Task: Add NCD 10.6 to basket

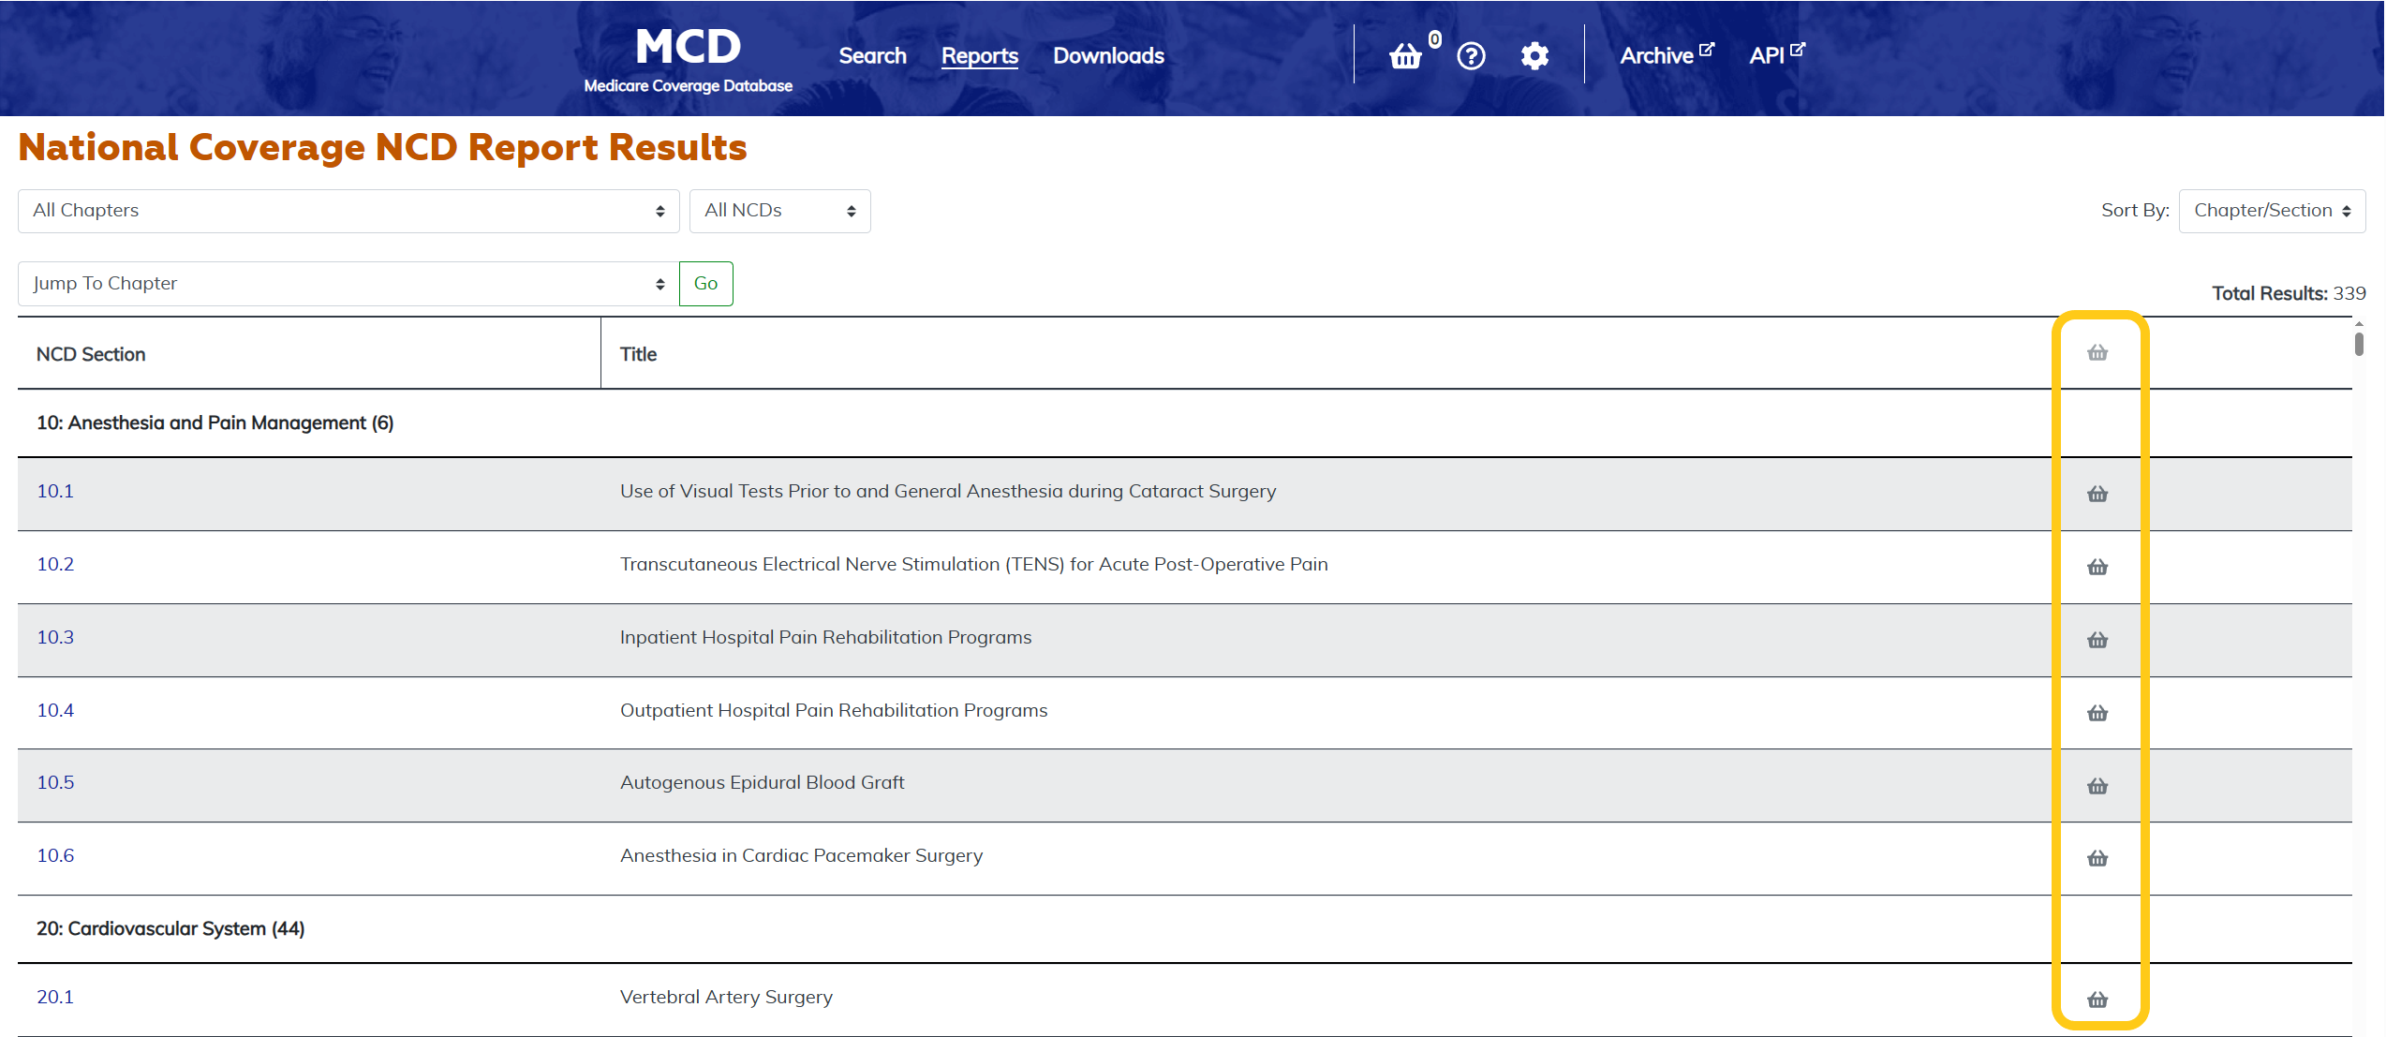Action: click(x=2097, y=858)
